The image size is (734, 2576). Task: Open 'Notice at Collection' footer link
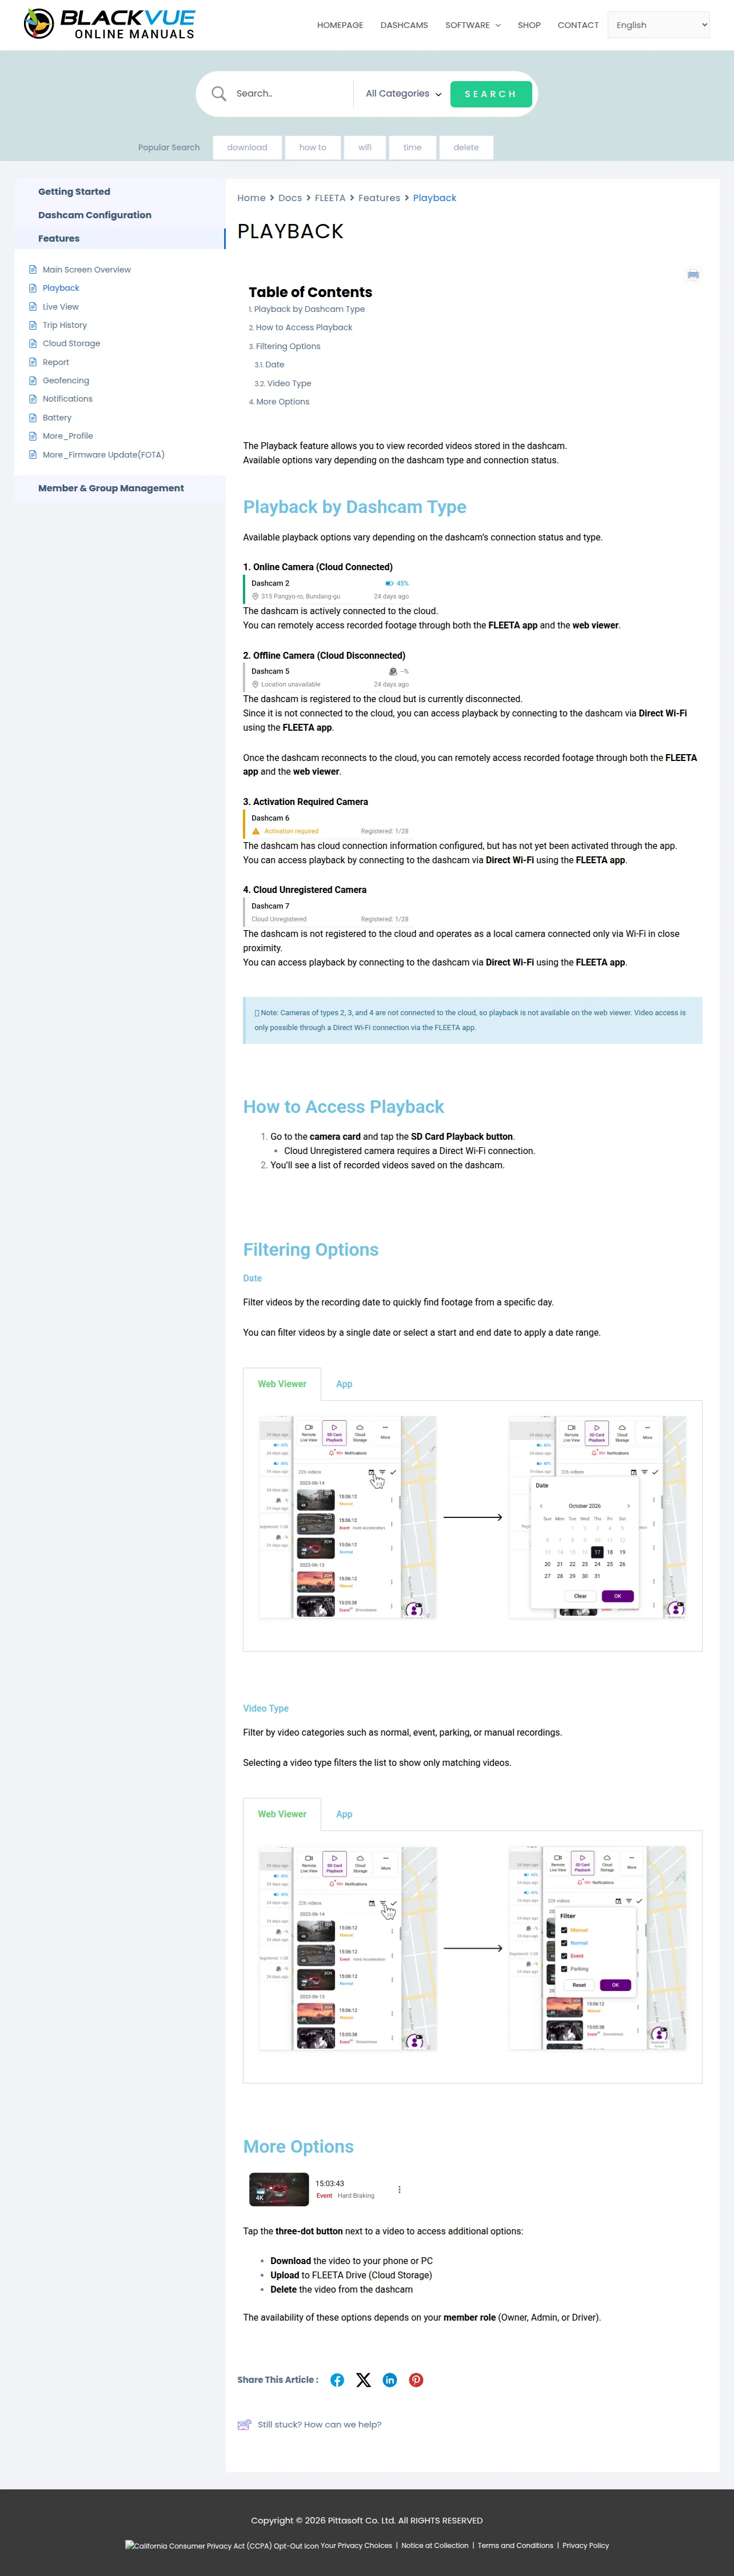tap(435, 2546)
